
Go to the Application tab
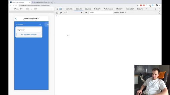[130, 9]
